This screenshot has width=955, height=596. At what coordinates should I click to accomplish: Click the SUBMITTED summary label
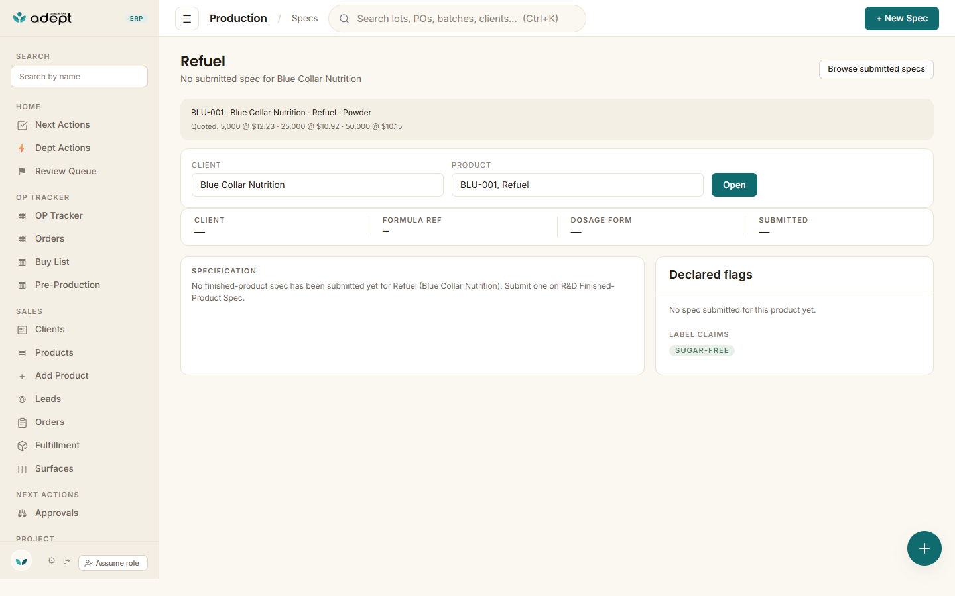click(x=783, y=220)
